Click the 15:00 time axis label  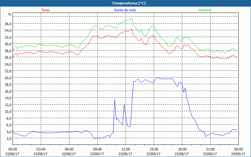point(154,149)
